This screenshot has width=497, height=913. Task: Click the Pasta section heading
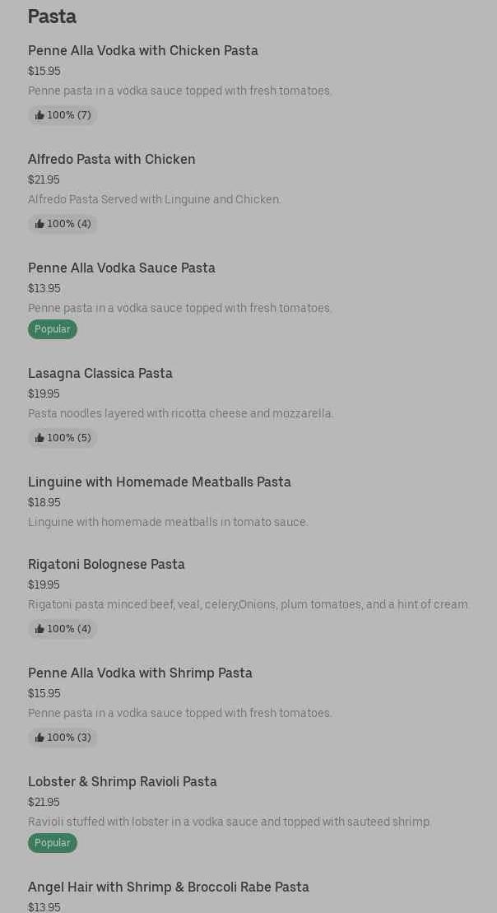point(52,16)
